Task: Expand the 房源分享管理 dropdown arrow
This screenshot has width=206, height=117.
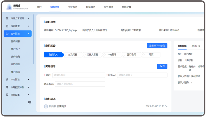Action: click(x=28, y=18)
